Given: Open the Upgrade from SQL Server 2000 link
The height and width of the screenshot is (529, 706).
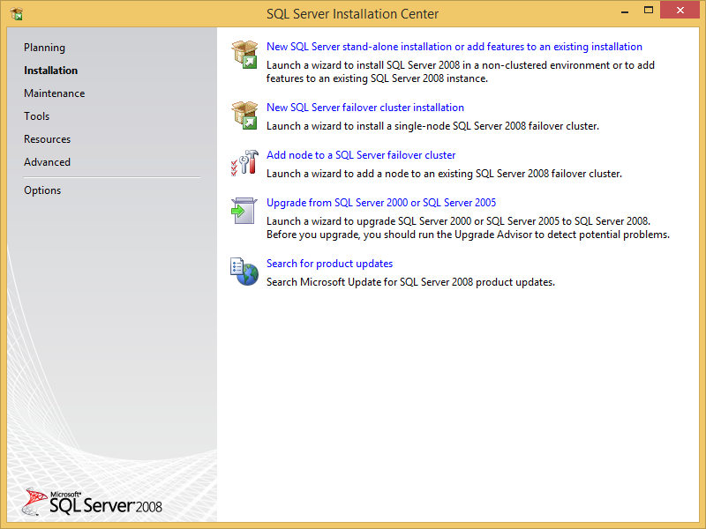Looking at the screenshot, I should (381, 202).
